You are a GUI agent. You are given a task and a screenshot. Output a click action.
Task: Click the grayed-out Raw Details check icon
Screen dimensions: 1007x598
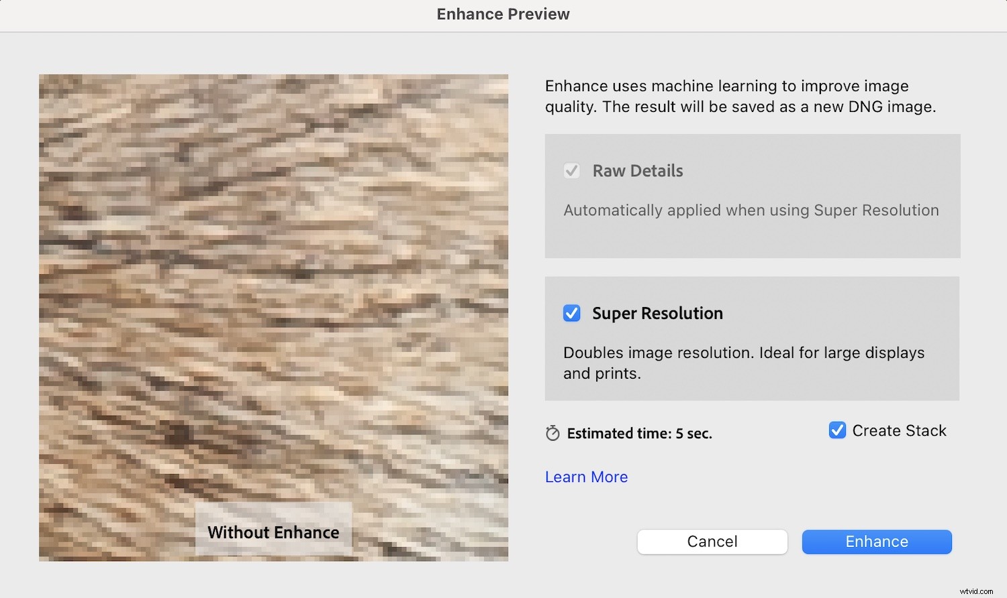click(x=571, y=170)
